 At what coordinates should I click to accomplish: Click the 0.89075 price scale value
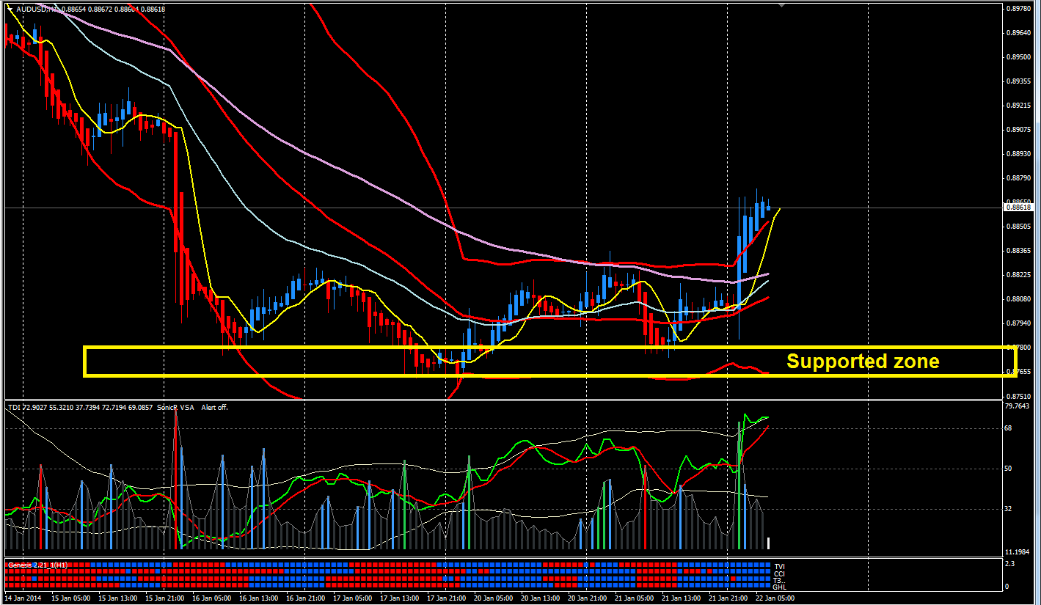[1019, 130]
